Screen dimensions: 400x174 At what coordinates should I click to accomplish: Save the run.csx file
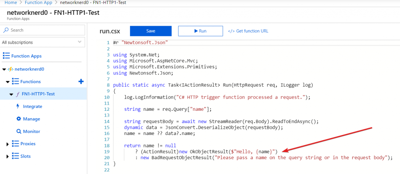[x=151, y=31]
